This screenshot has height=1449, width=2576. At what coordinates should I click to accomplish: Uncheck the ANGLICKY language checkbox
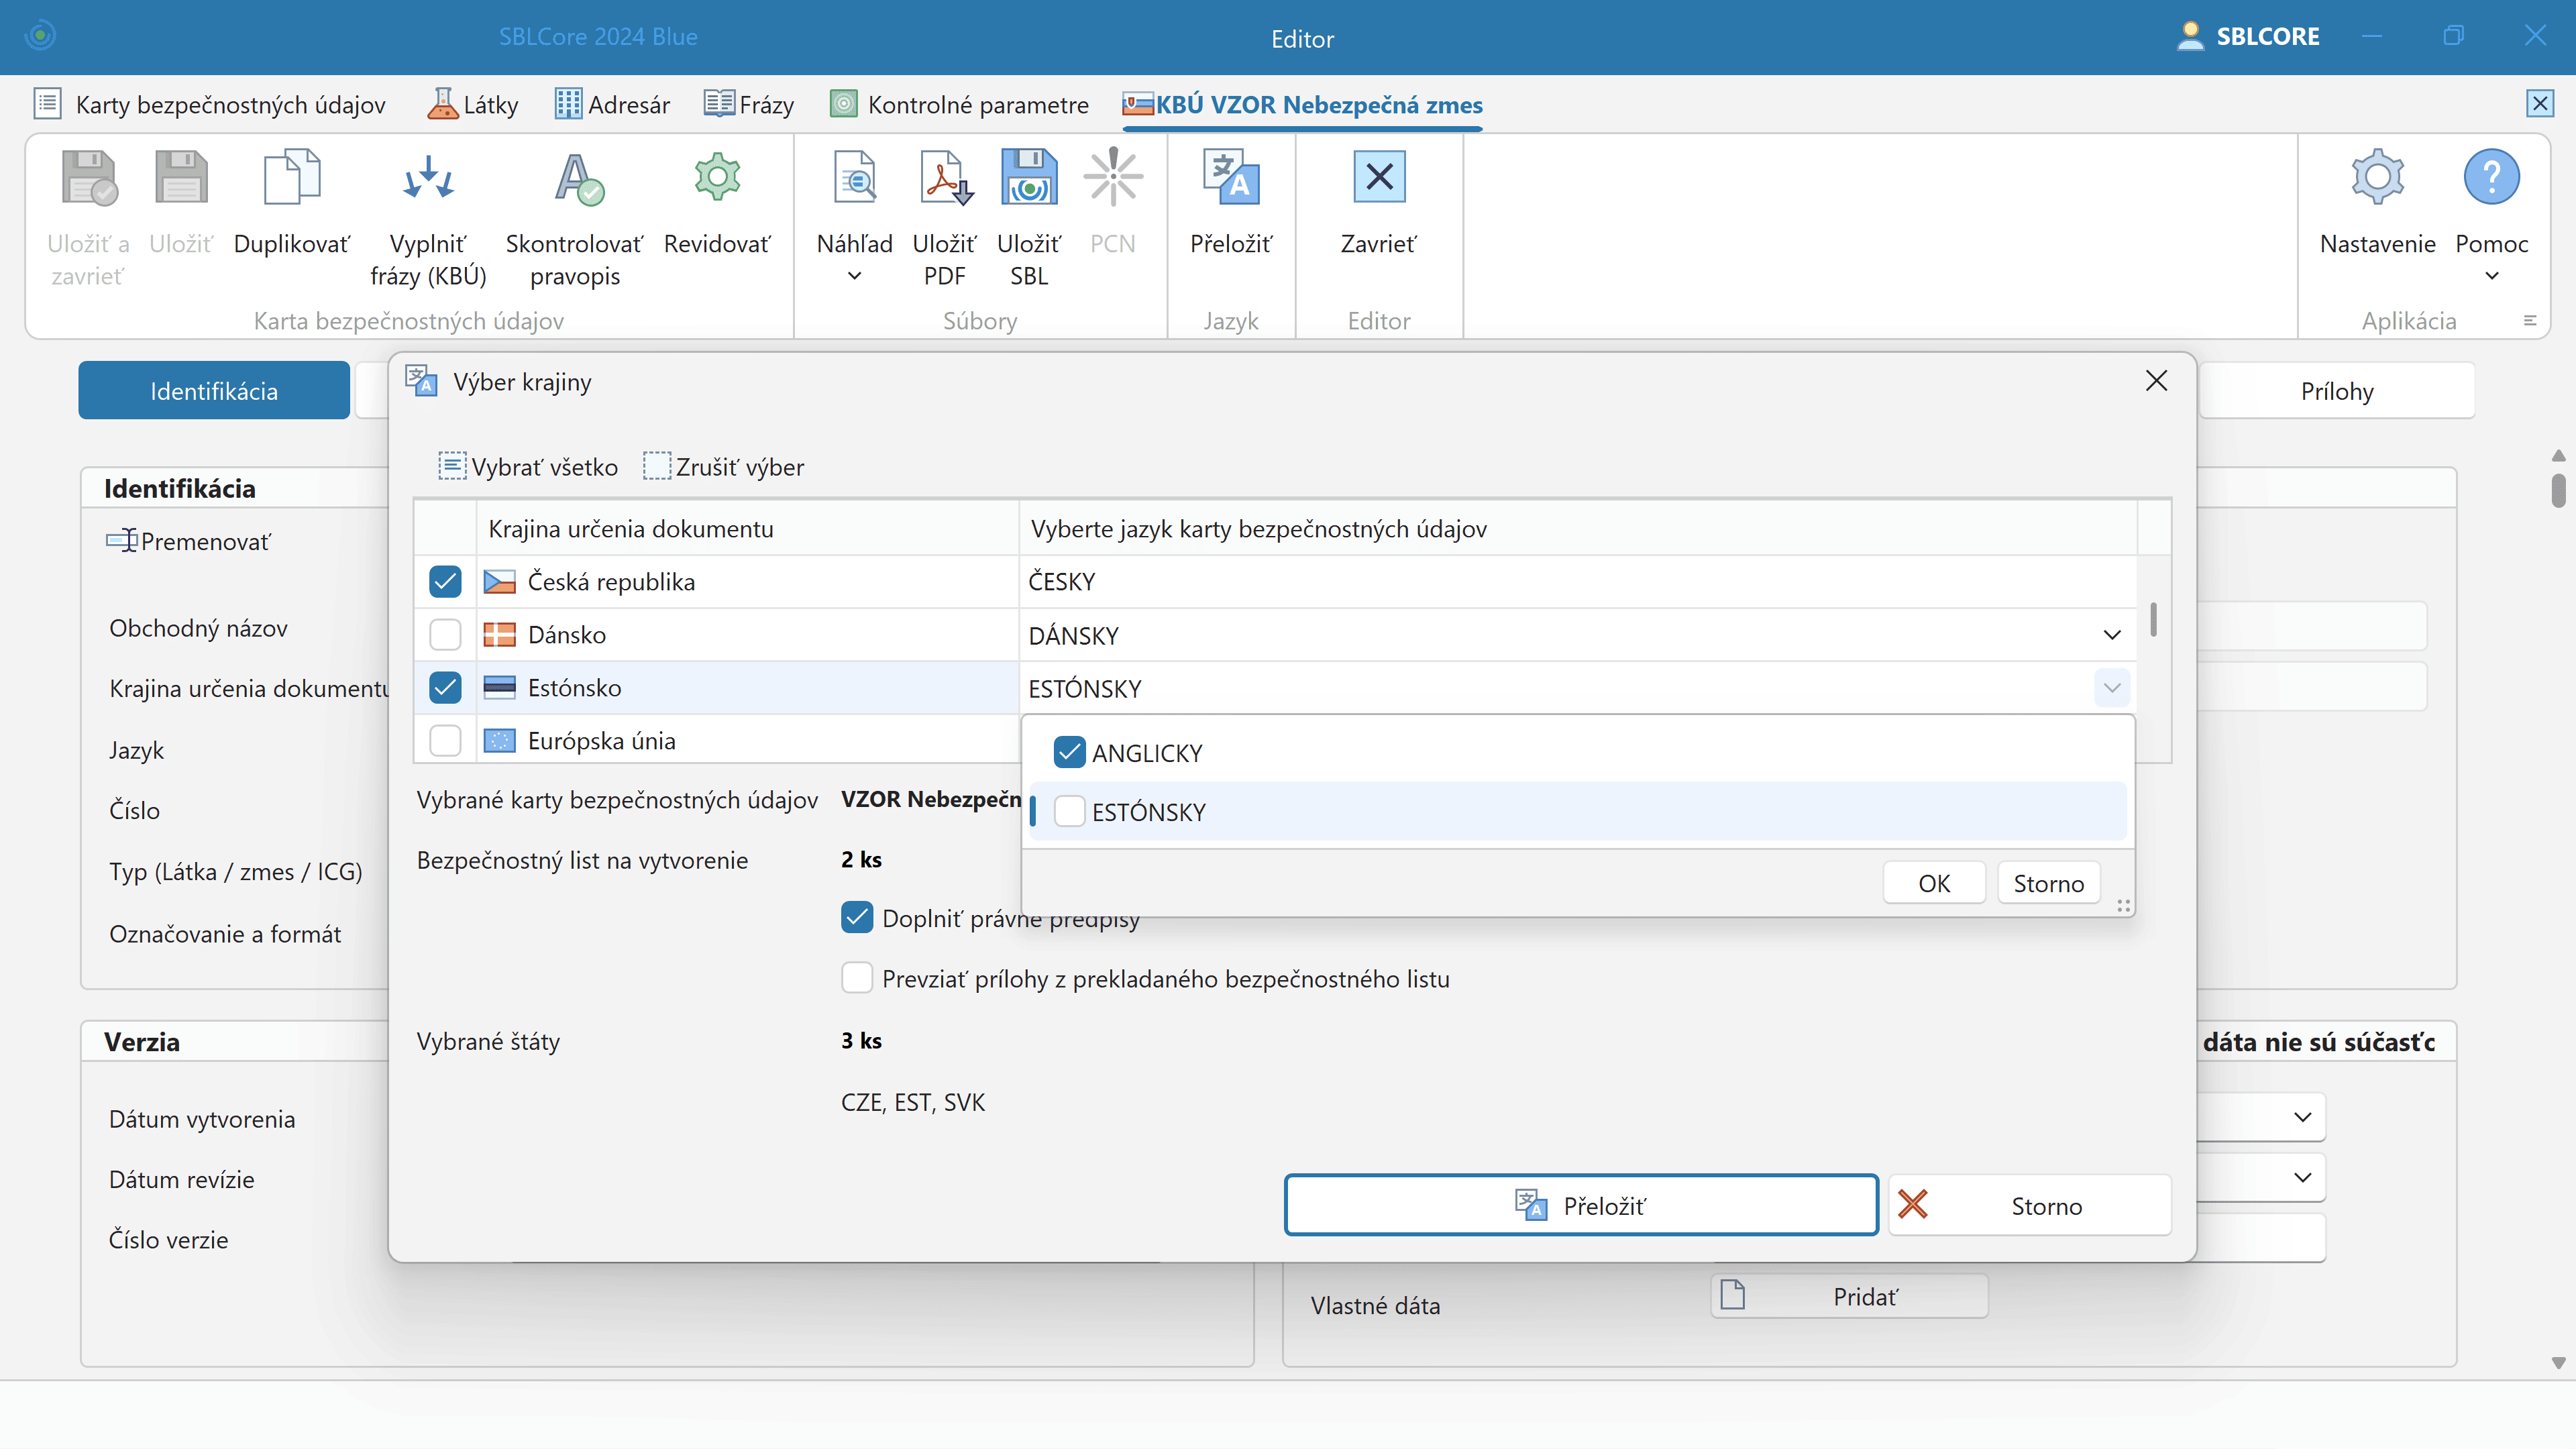point(1069,752)
